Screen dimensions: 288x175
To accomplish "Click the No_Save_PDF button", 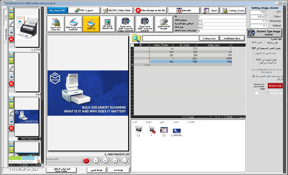I will (57, 10).
